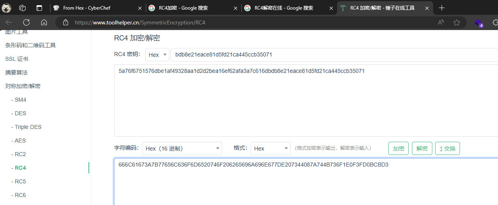Go to the browser home icon
498x205 pixels.
(x=44, y=22)
